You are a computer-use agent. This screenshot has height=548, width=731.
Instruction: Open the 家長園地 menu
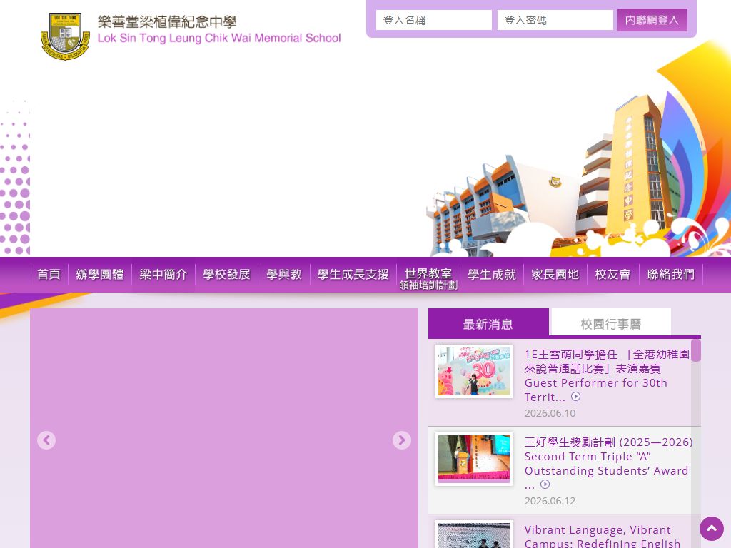click(x=555, y=275)
